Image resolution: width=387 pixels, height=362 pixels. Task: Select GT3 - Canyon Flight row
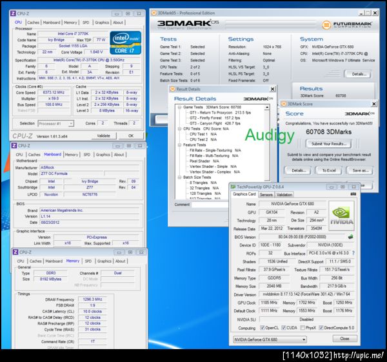[x=215, y=123]
